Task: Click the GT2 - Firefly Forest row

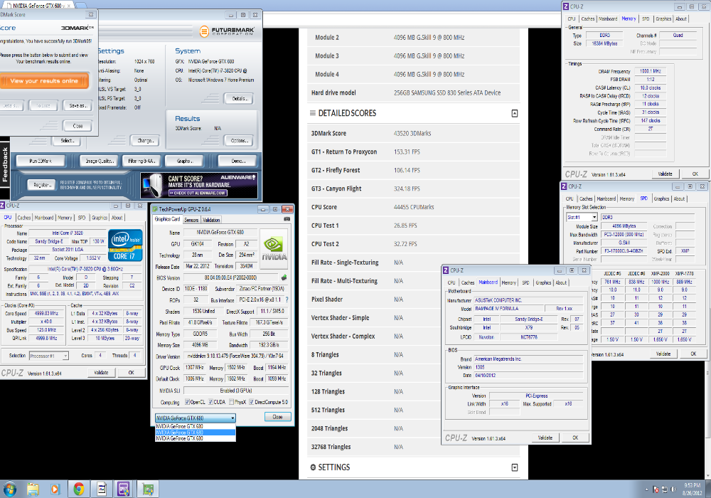Action: 413,170
